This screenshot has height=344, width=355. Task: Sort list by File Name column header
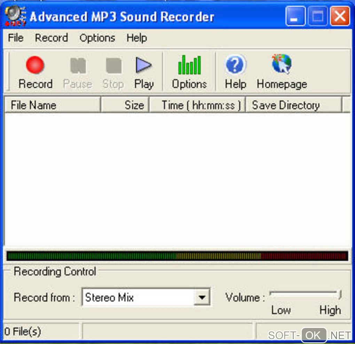coord(53,105)
